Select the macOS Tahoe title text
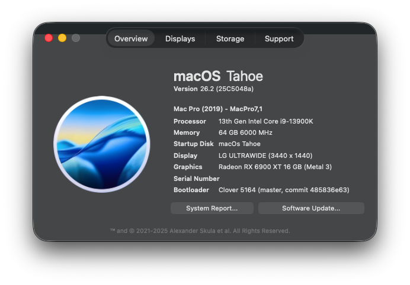The width and height of the screenshot is (410, 285). pos(219,76)
